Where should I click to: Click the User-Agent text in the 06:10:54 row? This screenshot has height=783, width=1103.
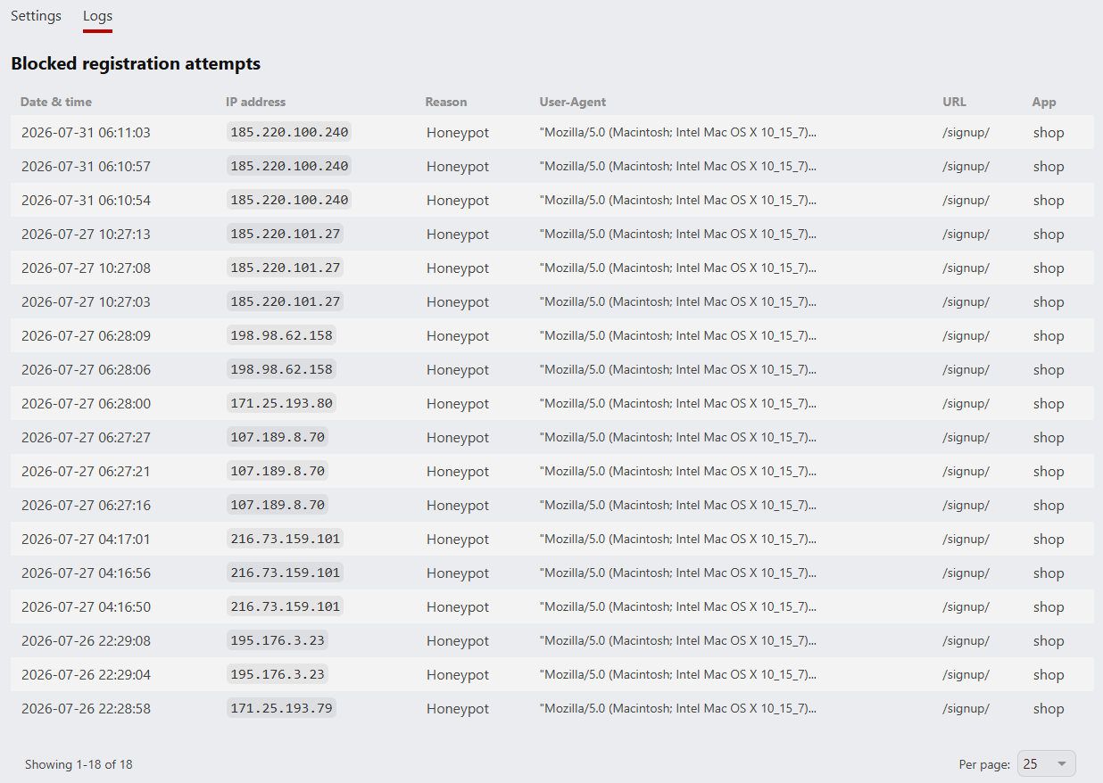click(x=678, y=200)
